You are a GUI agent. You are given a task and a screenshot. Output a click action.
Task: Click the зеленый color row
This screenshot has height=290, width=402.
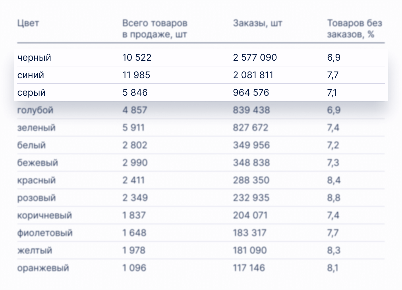click(x=36, y=128)
